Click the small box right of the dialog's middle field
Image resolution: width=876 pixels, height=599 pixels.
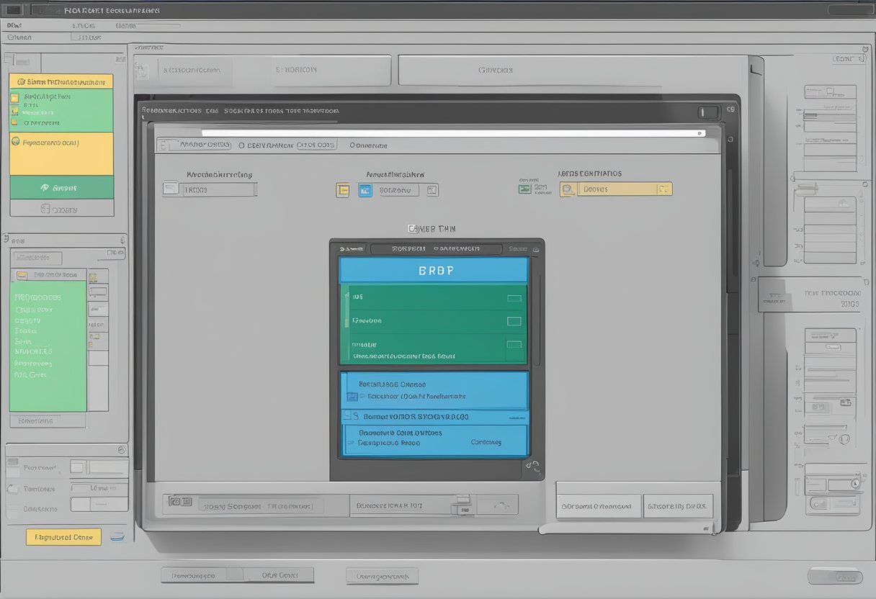432,190
